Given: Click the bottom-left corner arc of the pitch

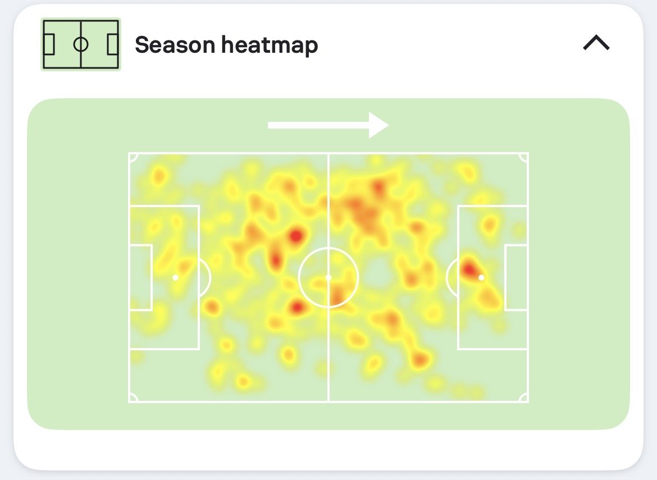Looking at the screenshot, I should 133,397.
